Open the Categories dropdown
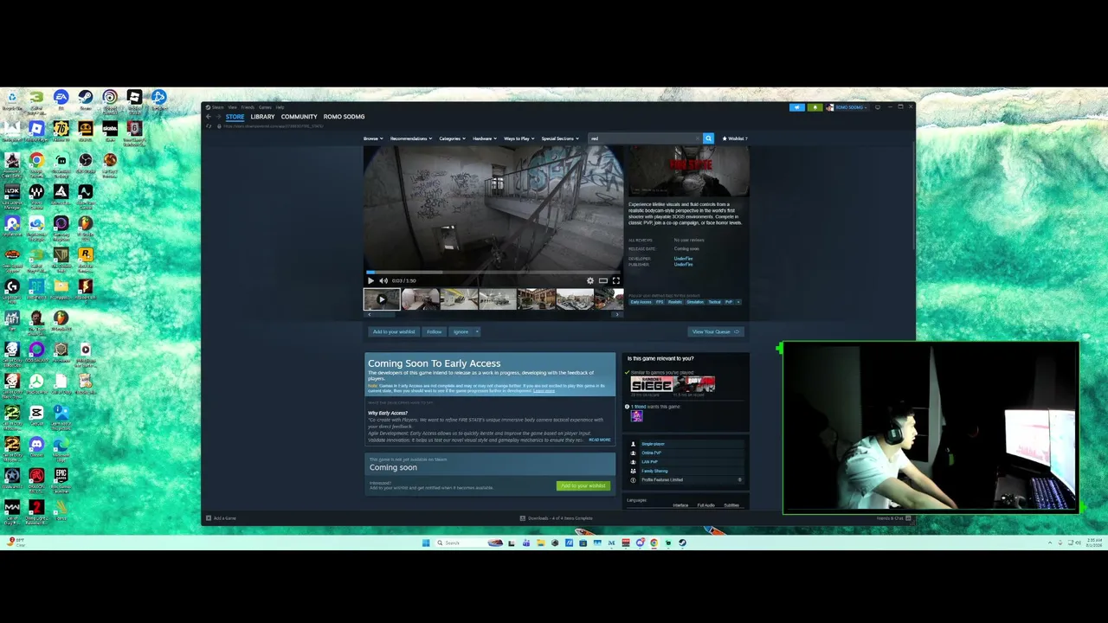 (x=452, y=138)
